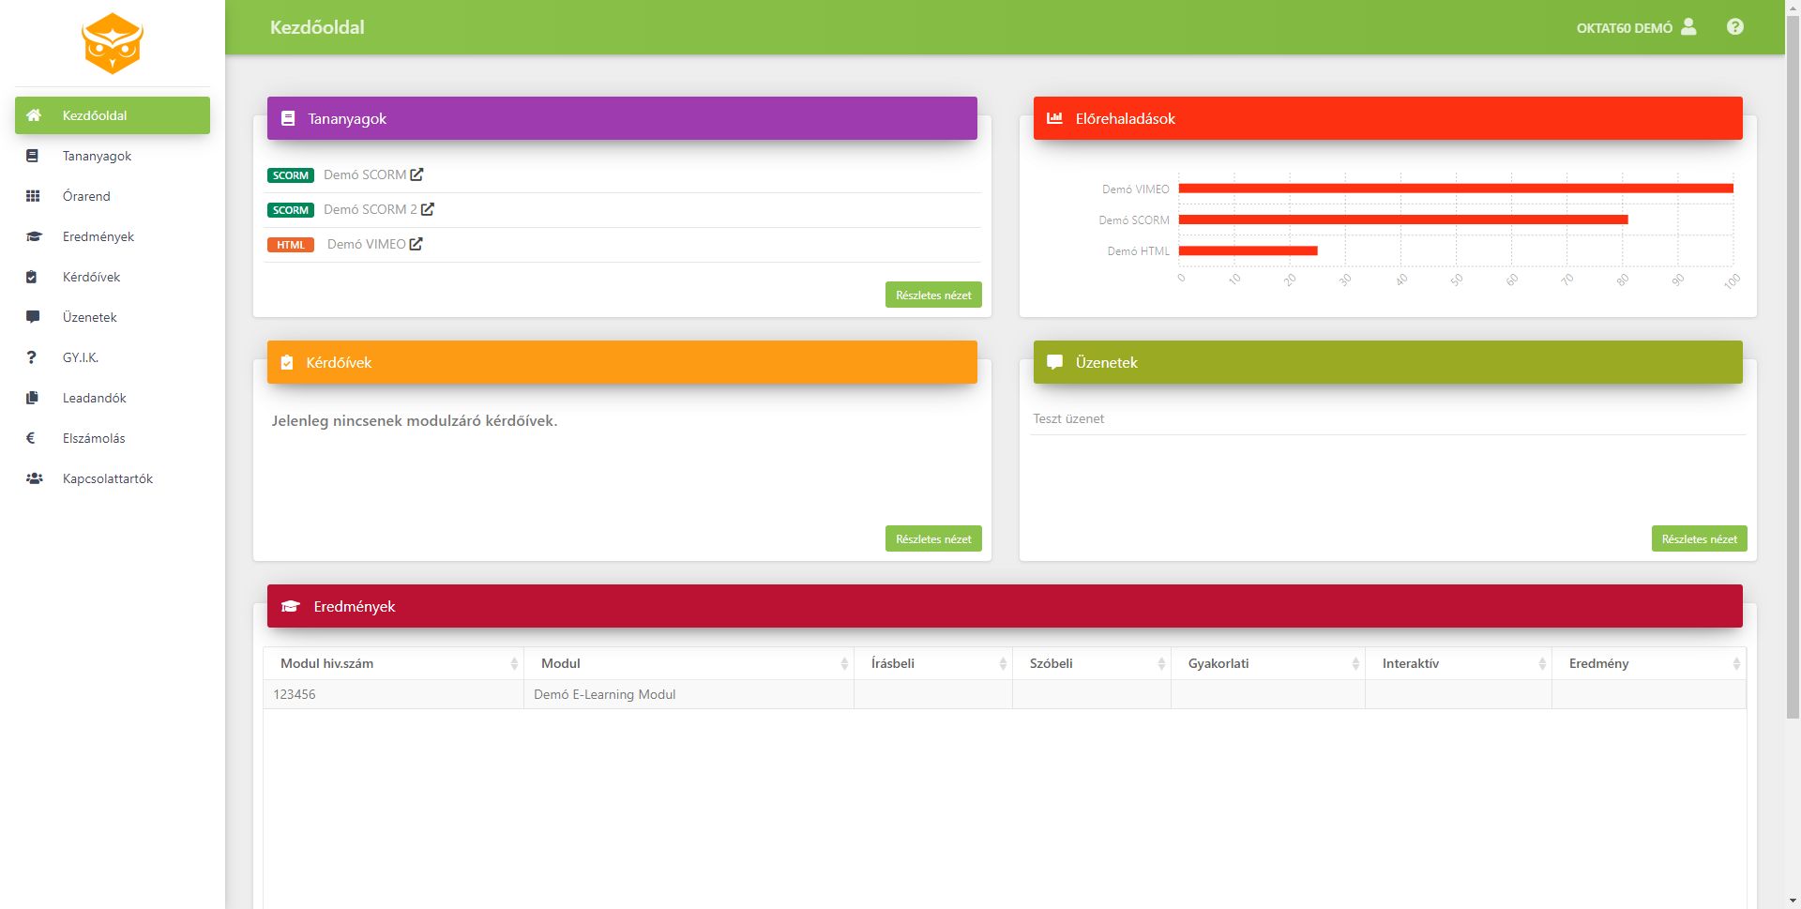The image size is (1801, 909).
Task: Sort results by Eredmény column arrows
Action: (x=1736, y=663)
